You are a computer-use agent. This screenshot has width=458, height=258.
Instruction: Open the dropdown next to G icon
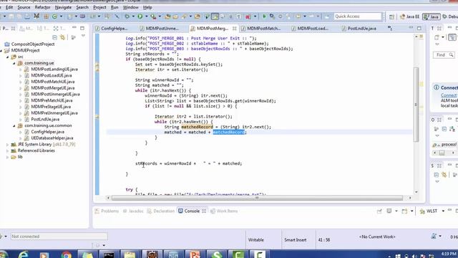(x=61, y=16)
